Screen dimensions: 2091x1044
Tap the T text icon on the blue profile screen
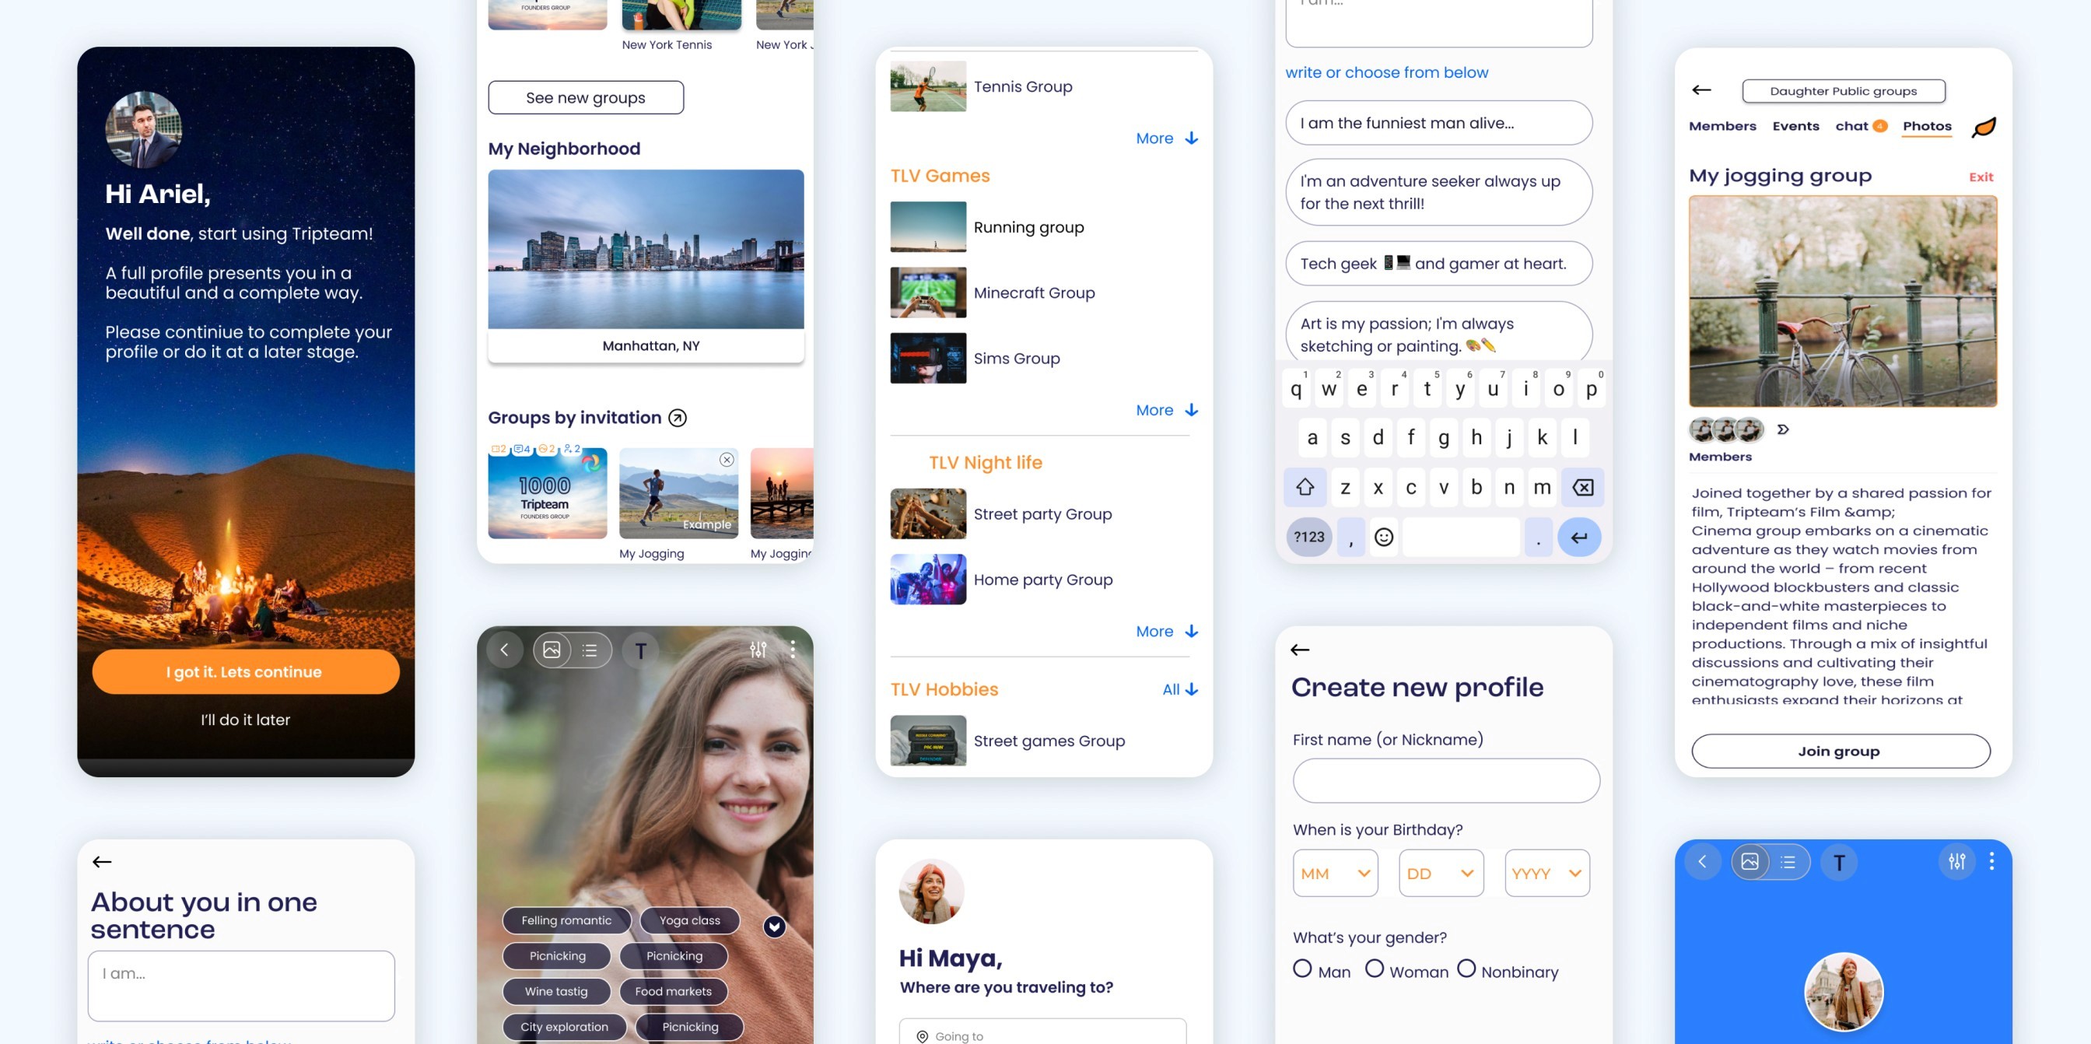[1838, 862]
